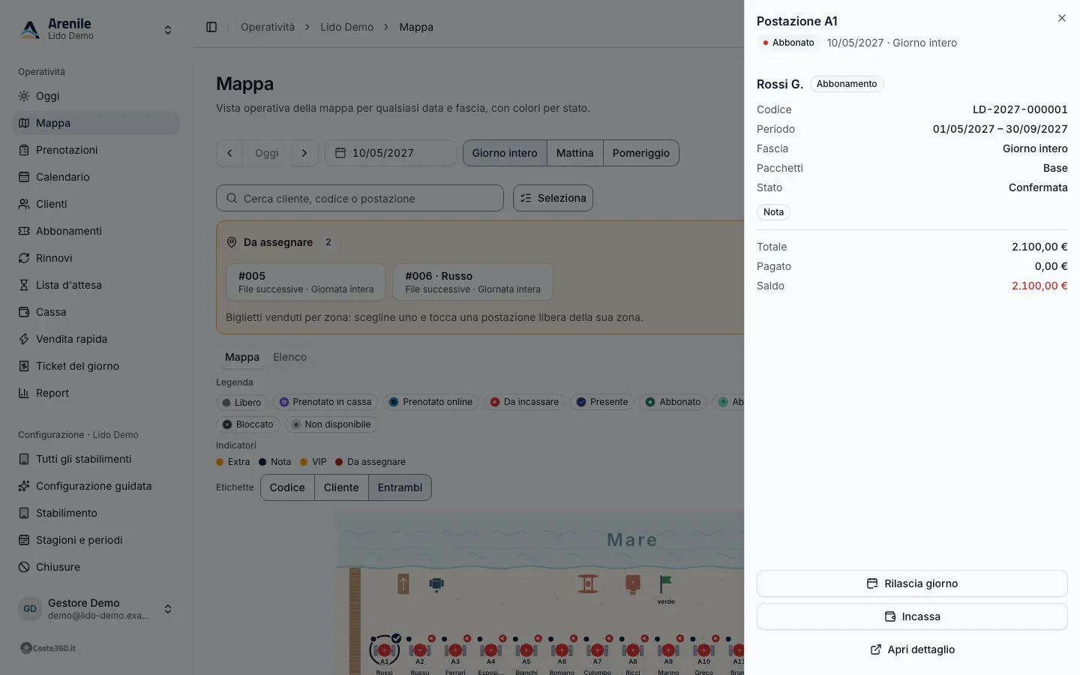Open Ticket del giorno
Viewport: 1080px width, 675px height.
point(97,366)
